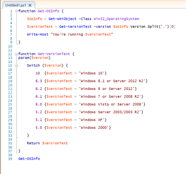186x174 pixels.
Task: Collapse the Get-VersionText function block
Action: (16, 54)
